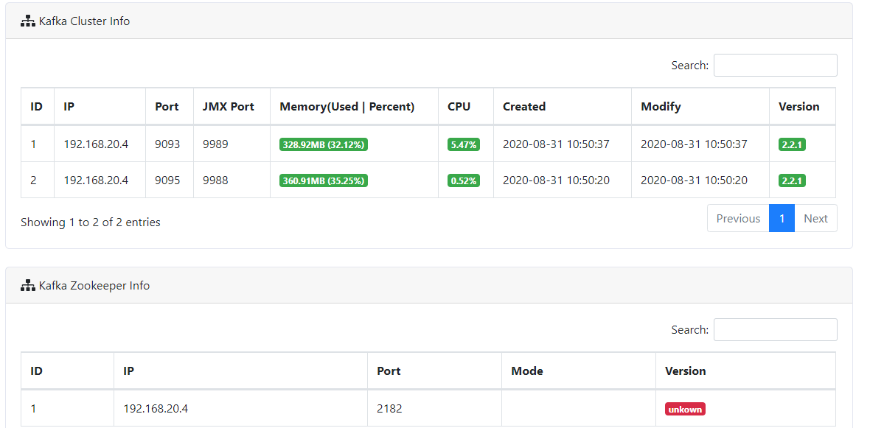Focus the Kafka Zookeeper Info search box
The width and height of the screenshot is (870, 428).
click(x=775, y=330)
